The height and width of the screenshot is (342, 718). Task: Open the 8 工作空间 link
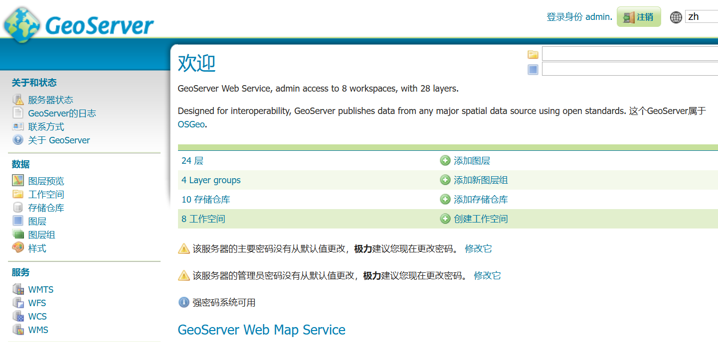pos(203,219)
